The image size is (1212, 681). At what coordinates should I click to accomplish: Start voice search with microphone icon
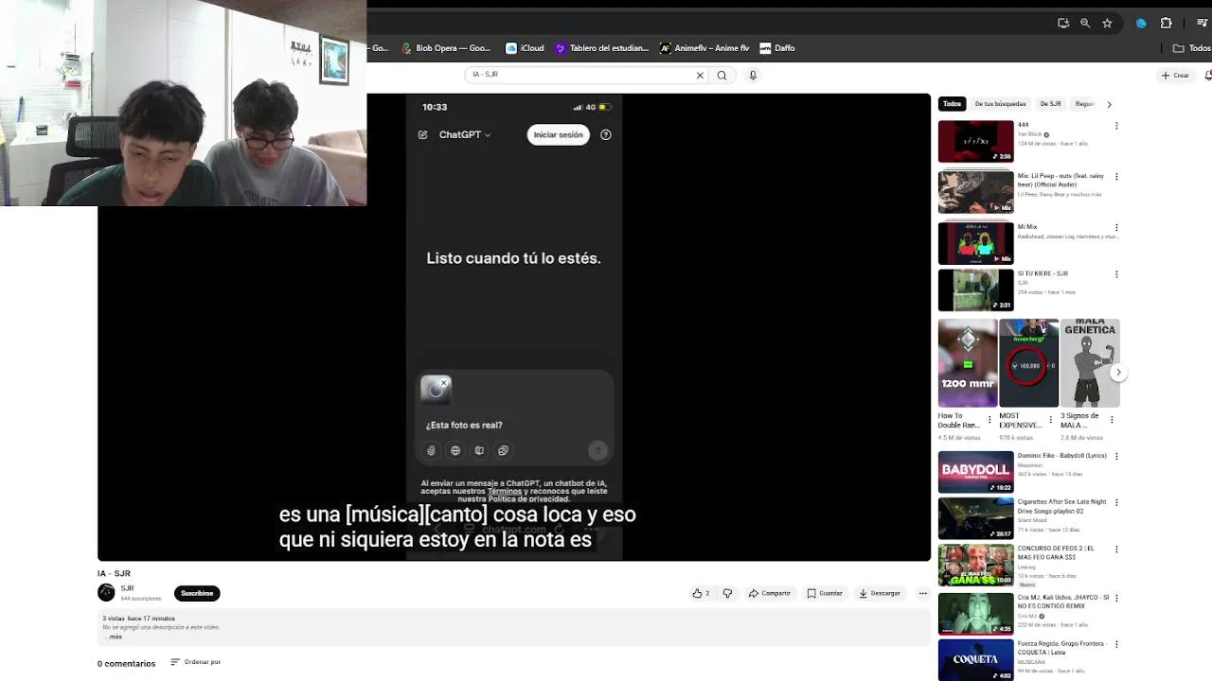[753, 76]
